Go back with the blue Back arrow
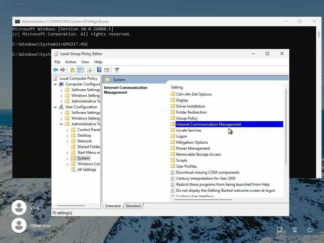The width and height of the screenshot is (324, 243). tap(55, 70)
